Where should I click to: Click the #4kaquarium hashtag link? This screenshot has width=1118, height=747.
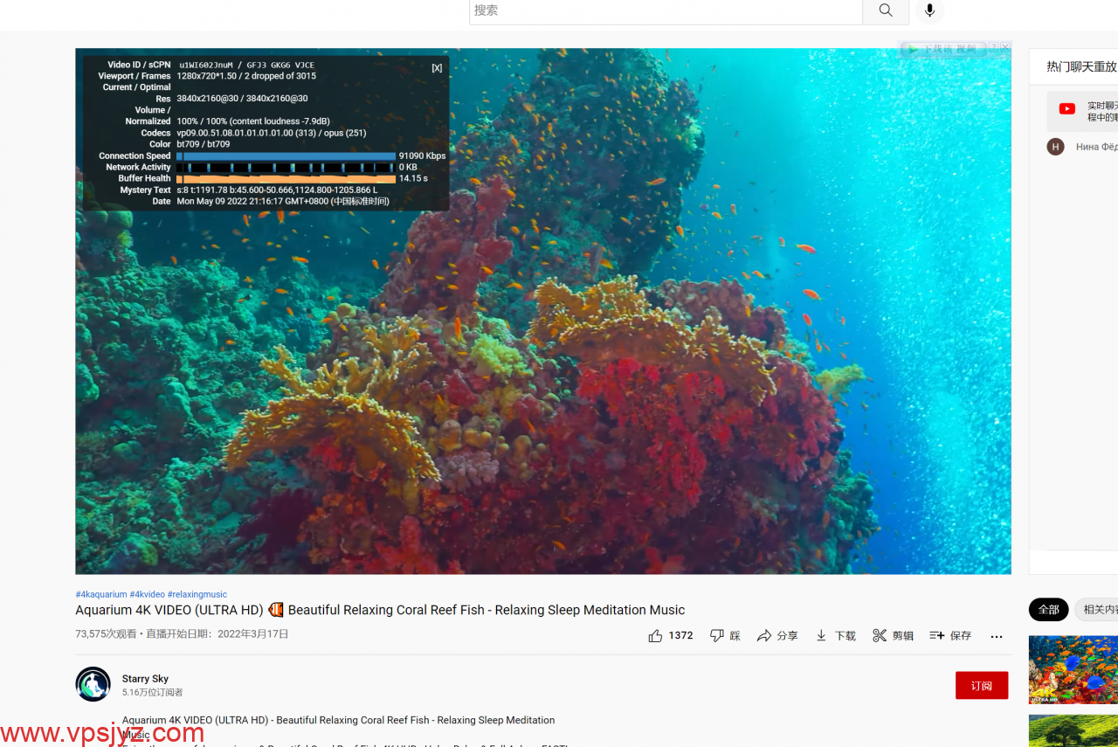point(101,594)
